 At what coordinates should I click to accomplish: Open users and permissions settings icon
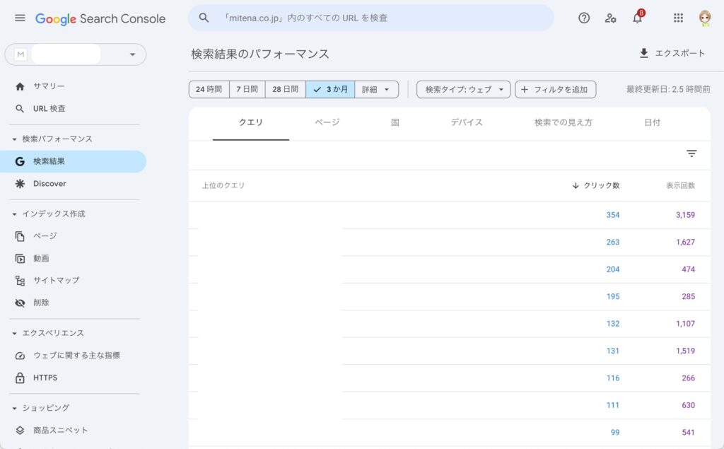coord(610,18)
